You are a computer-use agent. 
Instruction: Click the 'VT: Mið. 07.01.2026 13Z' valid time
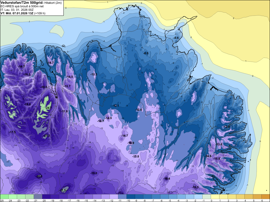pos(17,14)
